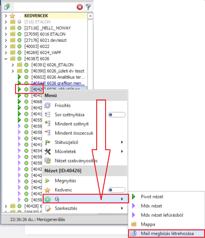Expand the [40391] 6026_ETALON folder
205x238 pixels.
[x=13, y=65]
